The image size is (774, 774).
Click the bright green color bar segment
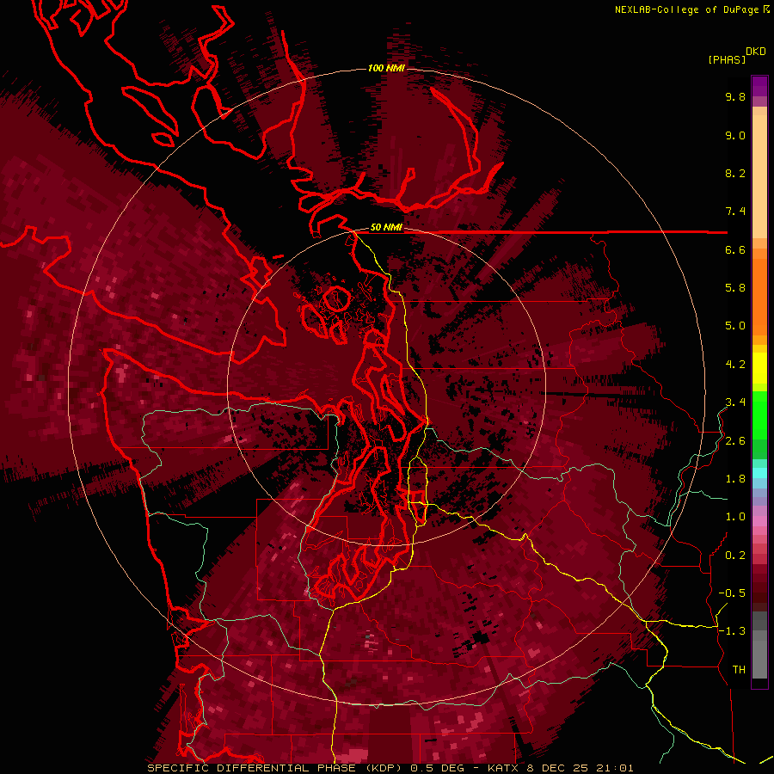pyautogui.click(x=759, y=415)
